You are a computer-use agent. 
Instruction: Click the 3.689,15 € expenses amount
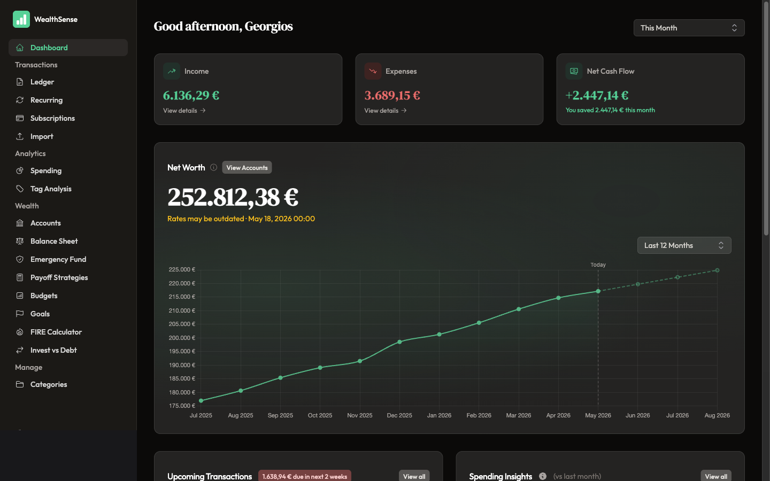[x=392, y=95]
